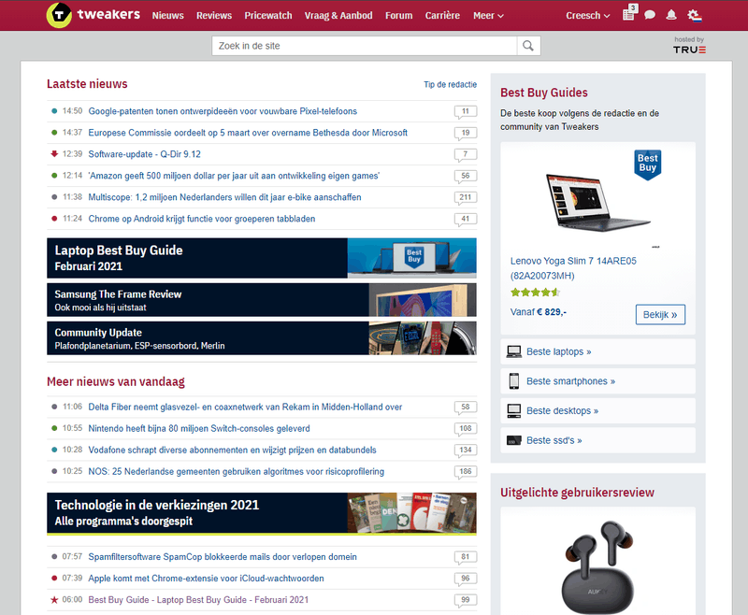Screen dimensions: 748x615
Task: Click the search magnifier button
Action: click(x=528, y=46)
